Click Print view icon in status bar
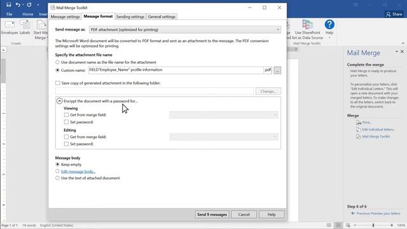The height and width of the screenshot is (229, 407). tap(338, 225)
